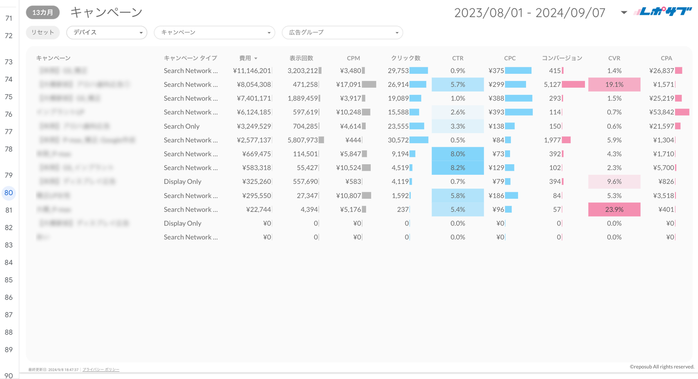Click the 13カ月 badge

[43, 13]
